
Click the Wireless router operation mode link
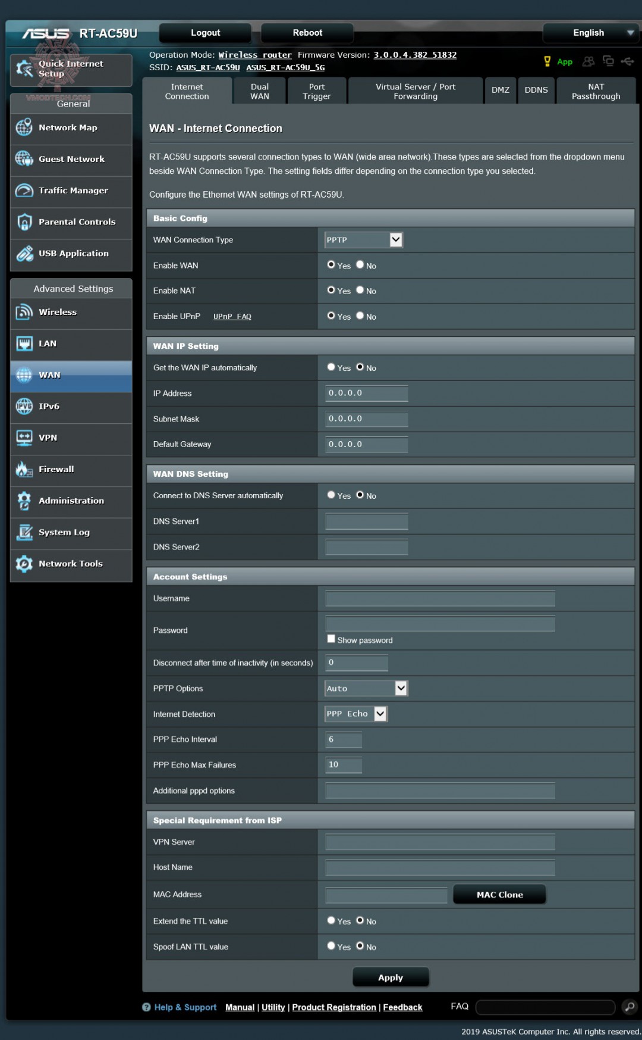(255, 55)
